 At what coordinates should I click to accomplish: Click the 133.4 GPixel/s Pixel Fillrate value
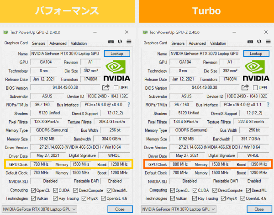185,122
